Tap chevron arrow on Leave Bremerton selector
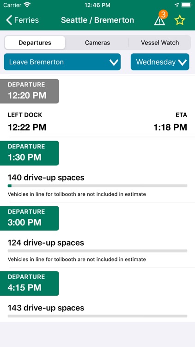Screen dimensions: 195x347 114,62
